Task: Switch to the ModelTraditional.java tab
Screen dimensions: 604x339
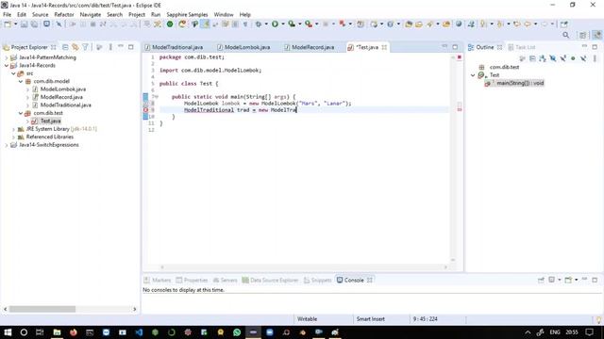Action: [174, 47]
